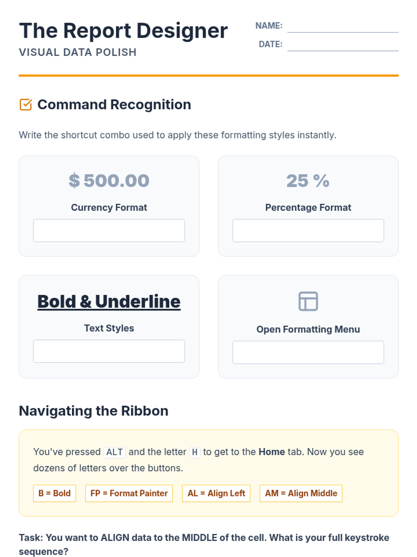This screenshot has width=417, height=557.
Task: Click the Bold & Underline sample text
Action: tap(109, 301)
